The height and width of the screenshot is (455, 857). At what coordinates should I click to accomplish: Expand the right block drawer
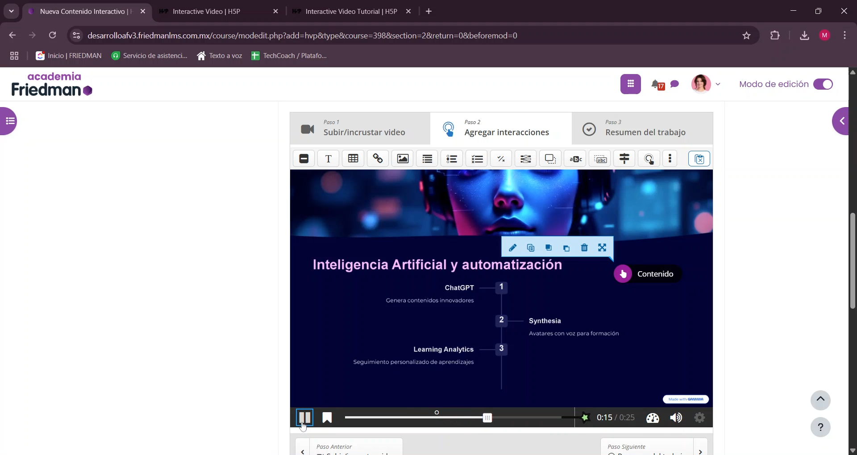point(840,121)
